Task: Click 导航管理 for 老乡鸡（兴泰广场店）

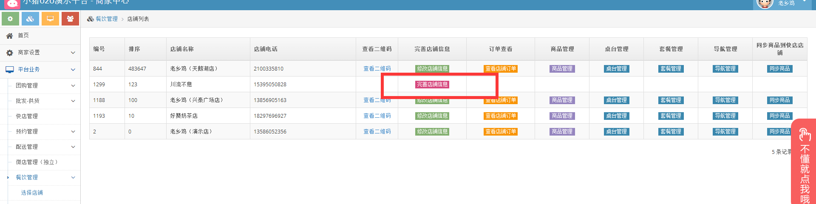Action: pos(725,100)
